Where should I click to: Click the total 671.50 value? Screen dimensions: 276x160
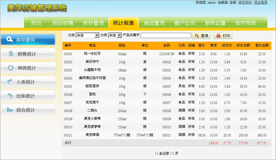pos(262,143)
